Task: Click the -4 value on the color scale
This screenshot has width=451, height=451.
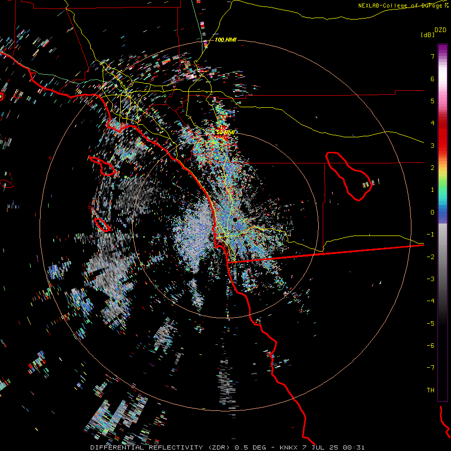Action: click(430, 301)
